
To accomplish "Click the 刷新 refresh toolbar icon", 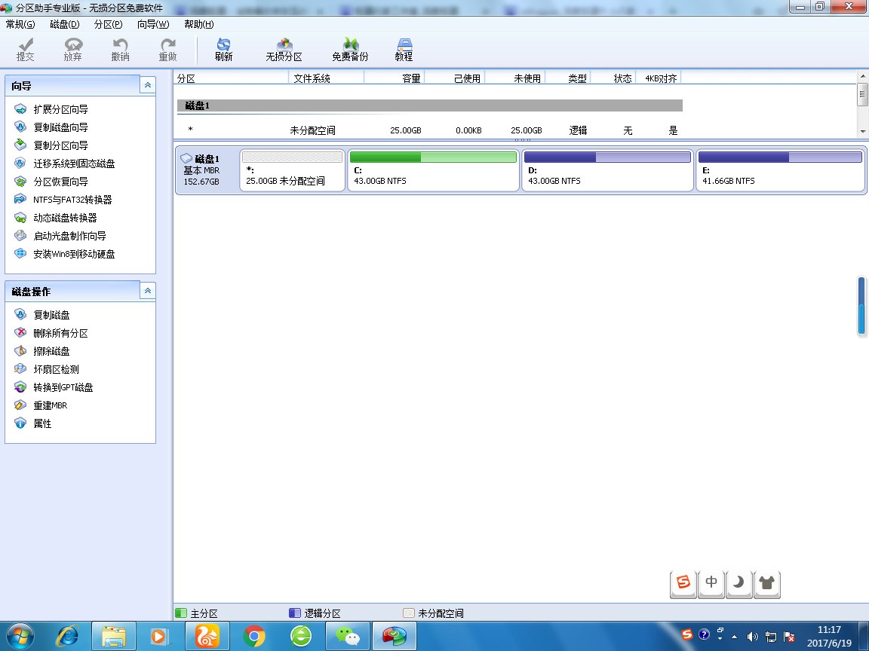I will click(223, 50).
